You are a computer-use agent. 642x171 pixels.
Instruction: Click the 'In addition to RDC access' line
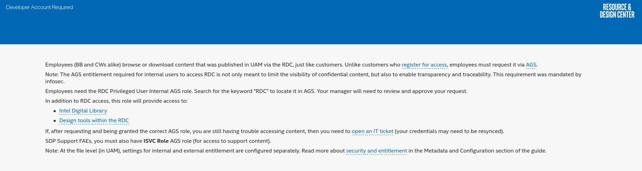pyautogui.click(x=116, y=101)
